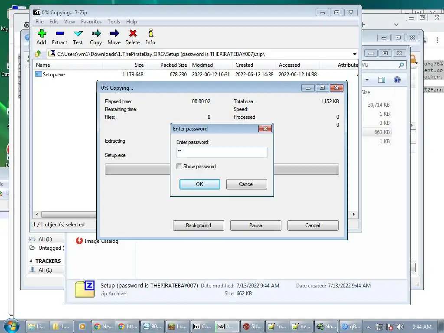Select the Setup.exe row in file list
Image resolution: width=444 pixels, height=333 pixels.
196,75
